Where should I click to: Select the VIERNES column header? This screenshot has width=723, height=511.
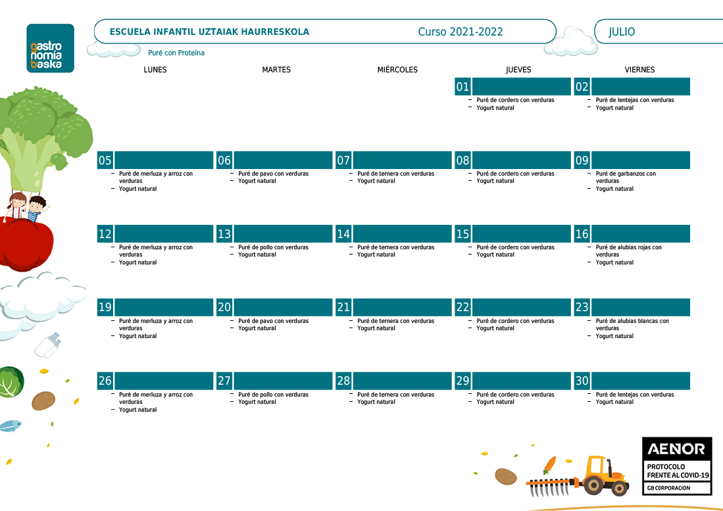[x=639, y=70]
